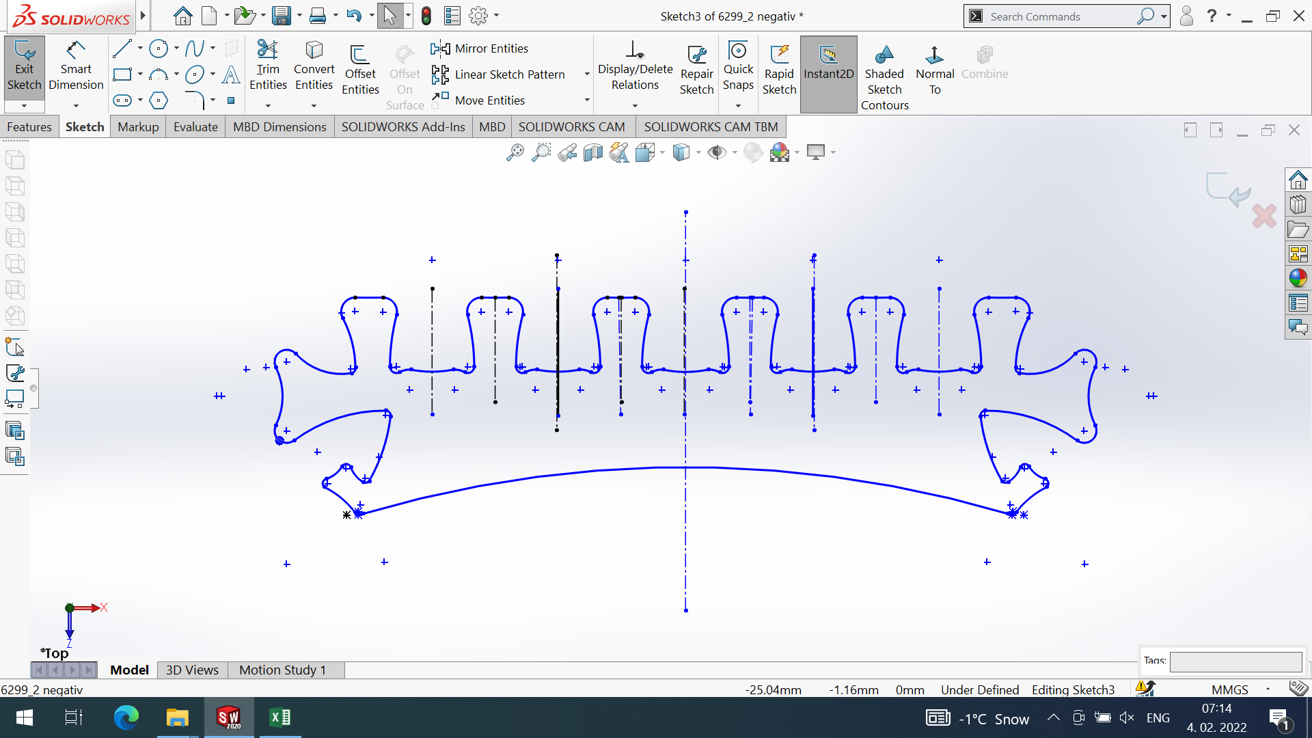Expand Linear Sketch Pattern dropdown
Screen dimensions: 1312x738
(x=587, y=74)
